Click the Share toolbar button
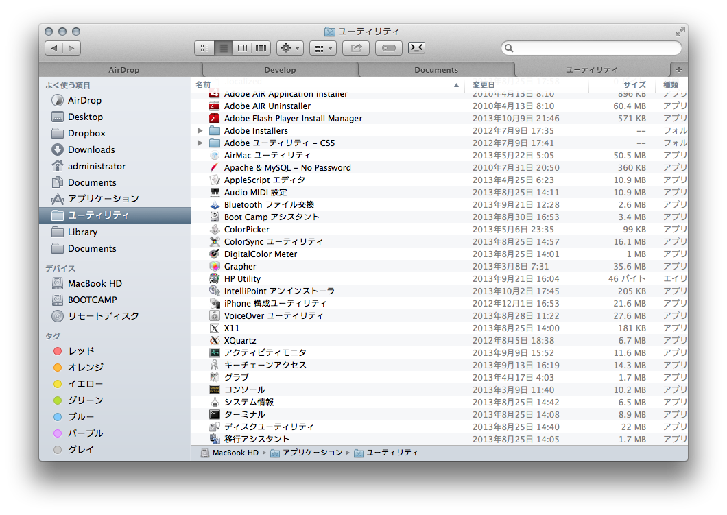This screenshot has height=515, width=727. [x=356, y=48]
